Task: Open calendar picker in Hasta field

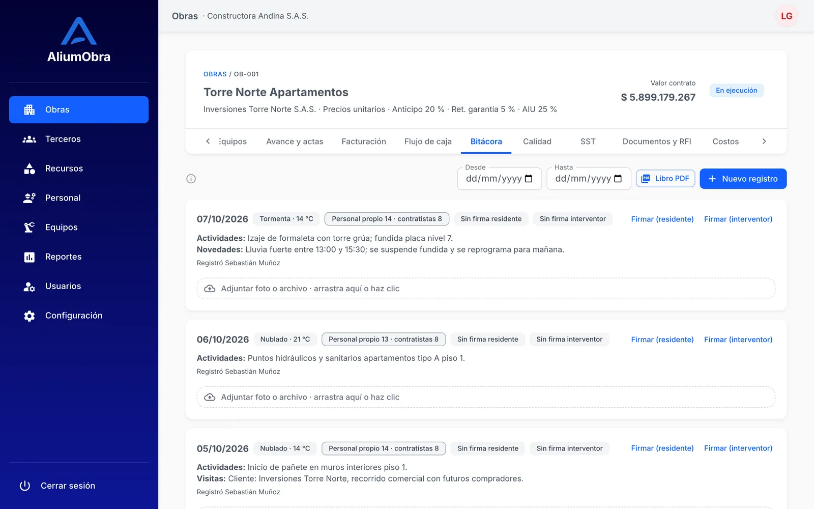Action: (x=618, y=179)
